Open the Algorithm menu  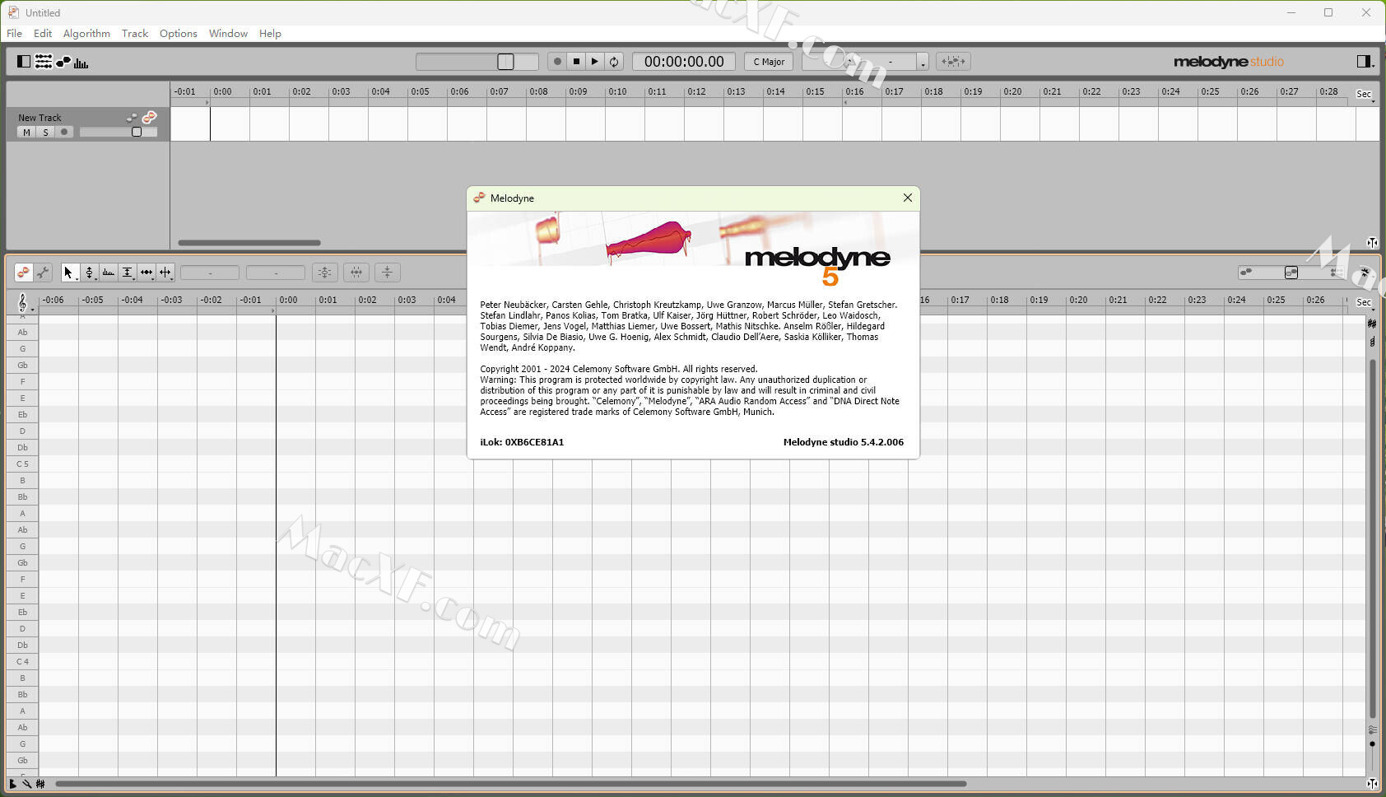(x=86, y=34)
